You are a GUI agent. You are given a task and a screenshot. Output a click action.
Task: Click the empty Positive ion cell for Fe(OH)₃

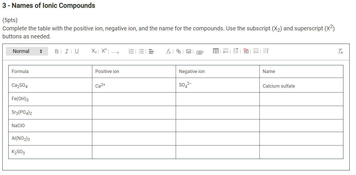coord(134,99)
